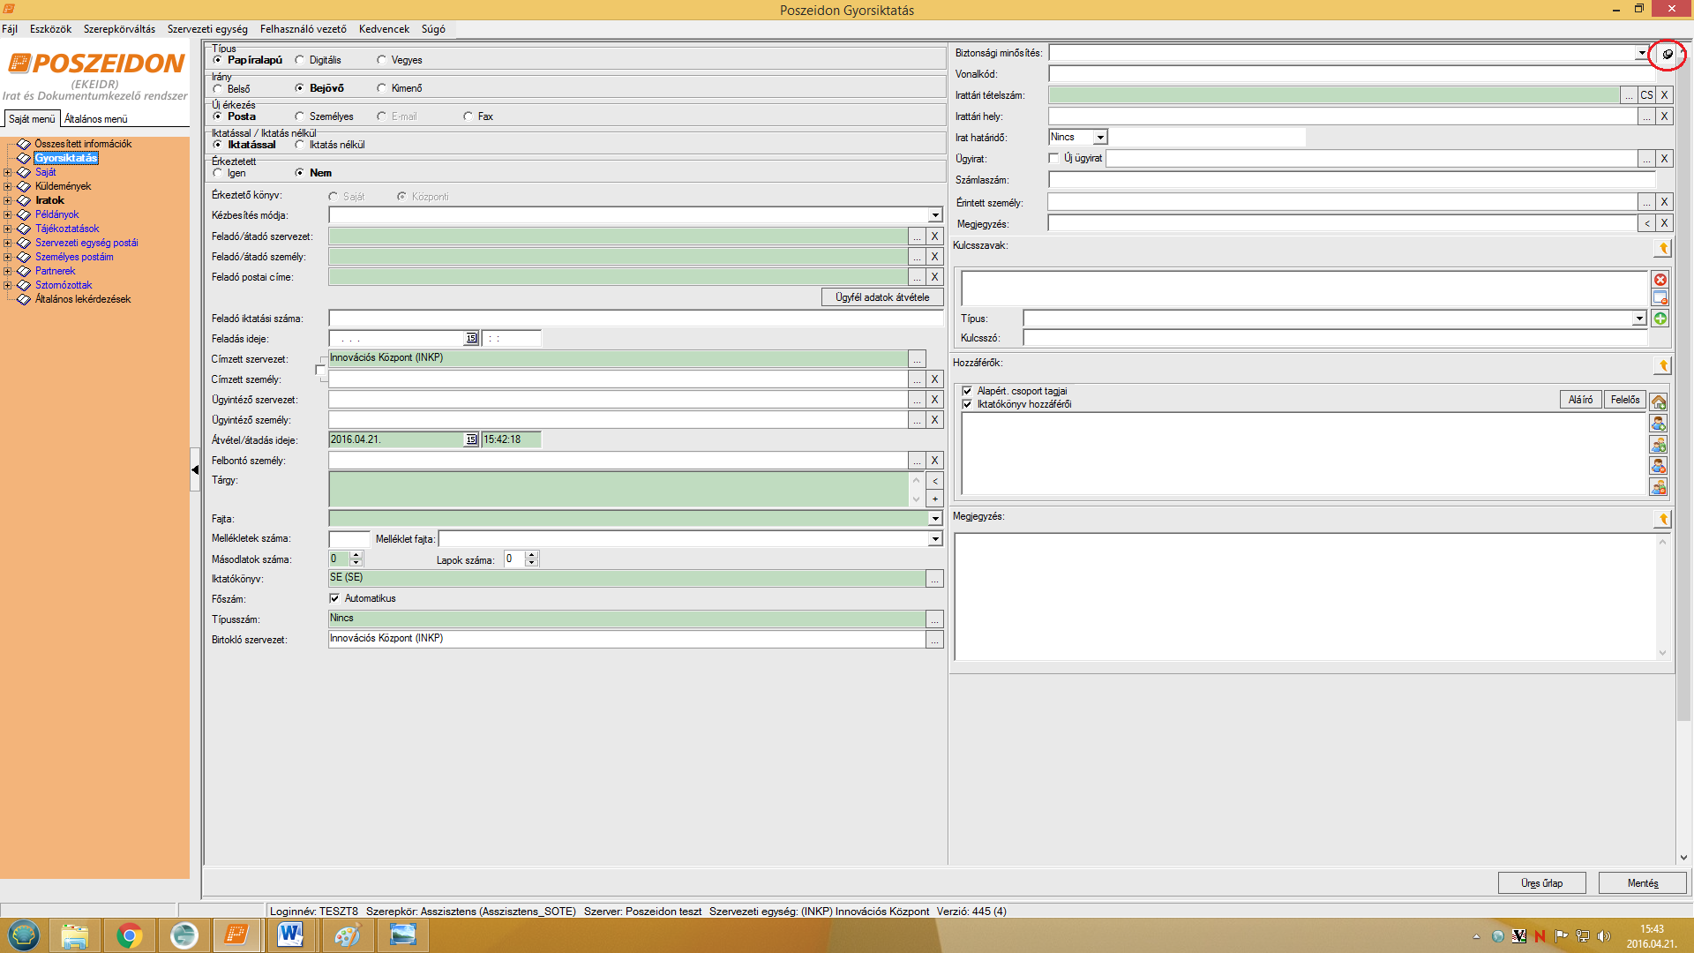Open Szervezeti egység menu
Viewport: 1694px width, 953px height.
tap(207, 29)
